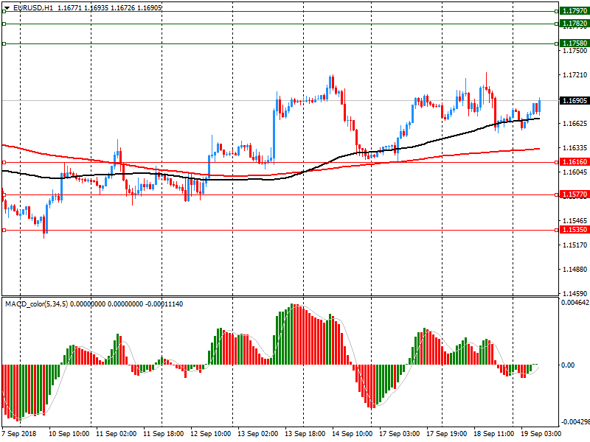Click the 1.16625 price axis label
The height and width of the screenshot is (442, 590).
(x=574, y=124)
